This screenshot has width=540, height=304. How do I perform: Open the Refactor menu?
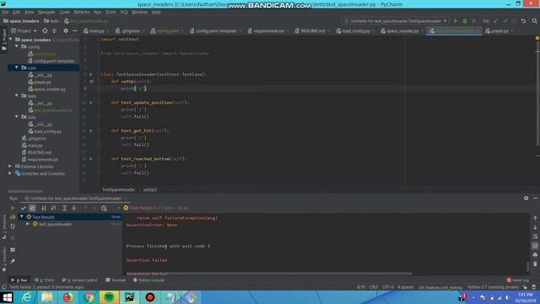click(82, 12)
